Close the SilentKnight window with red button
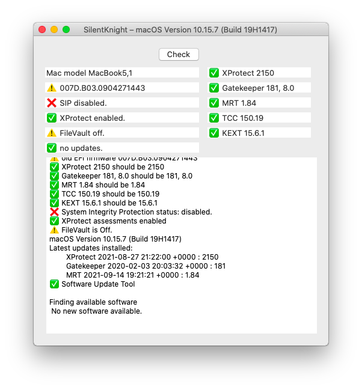Viewport: 362px width, 390px height. pos(42,29)
